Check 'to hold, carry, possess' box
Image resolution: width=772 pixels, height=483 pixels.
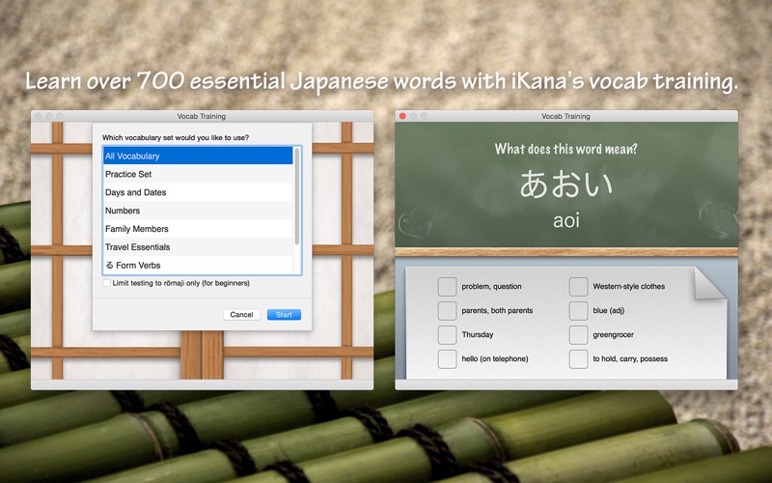[x=578, y=358]
